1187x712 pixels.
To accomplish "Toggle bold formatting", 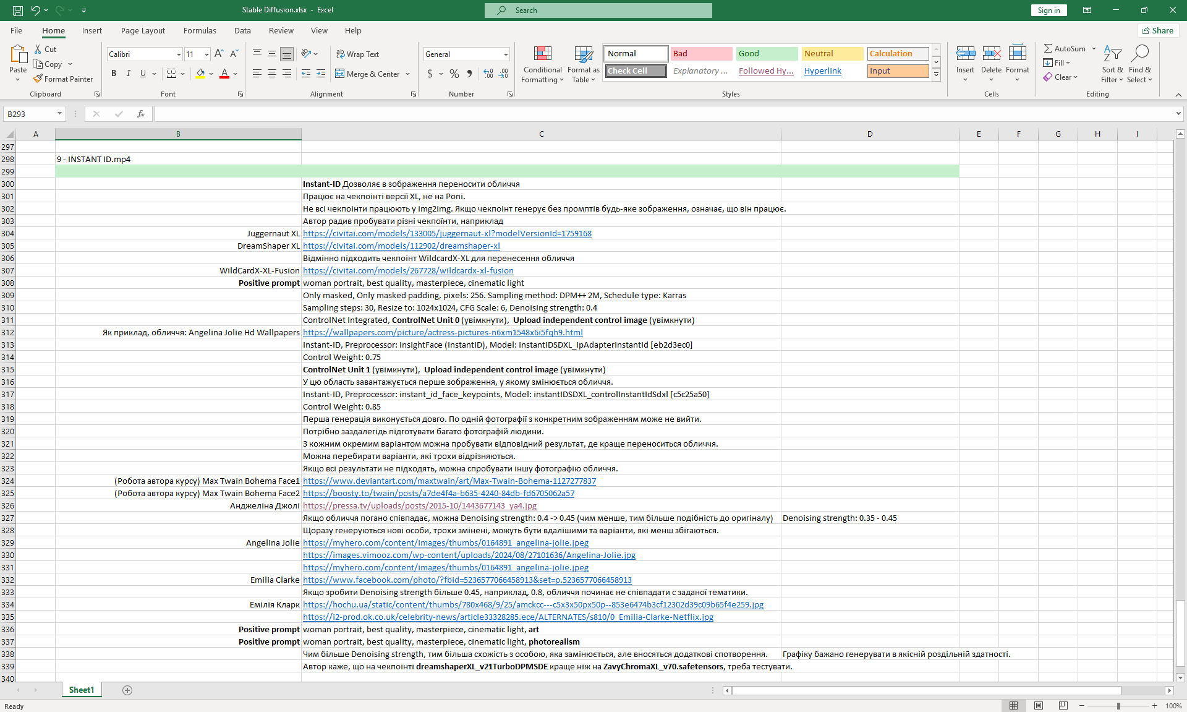I will (x=114, y=74).
